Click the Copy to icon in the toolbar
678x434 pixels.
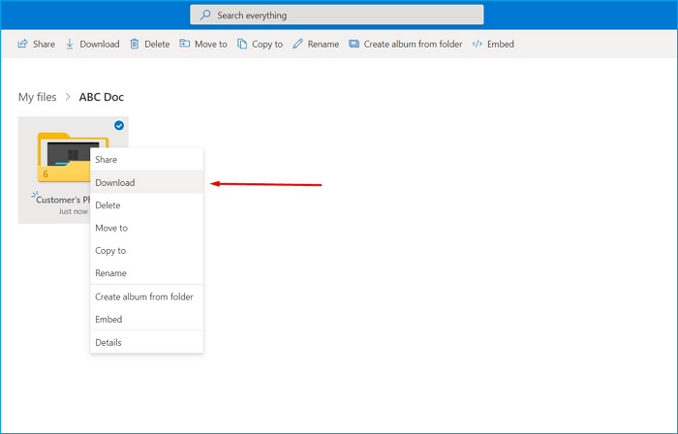242,45
